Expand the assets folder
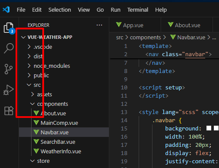This screenshot has width=219, height=168. 64,94
